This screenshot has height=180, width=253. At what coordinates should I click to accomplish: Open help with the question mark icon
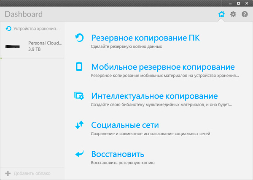245,14
